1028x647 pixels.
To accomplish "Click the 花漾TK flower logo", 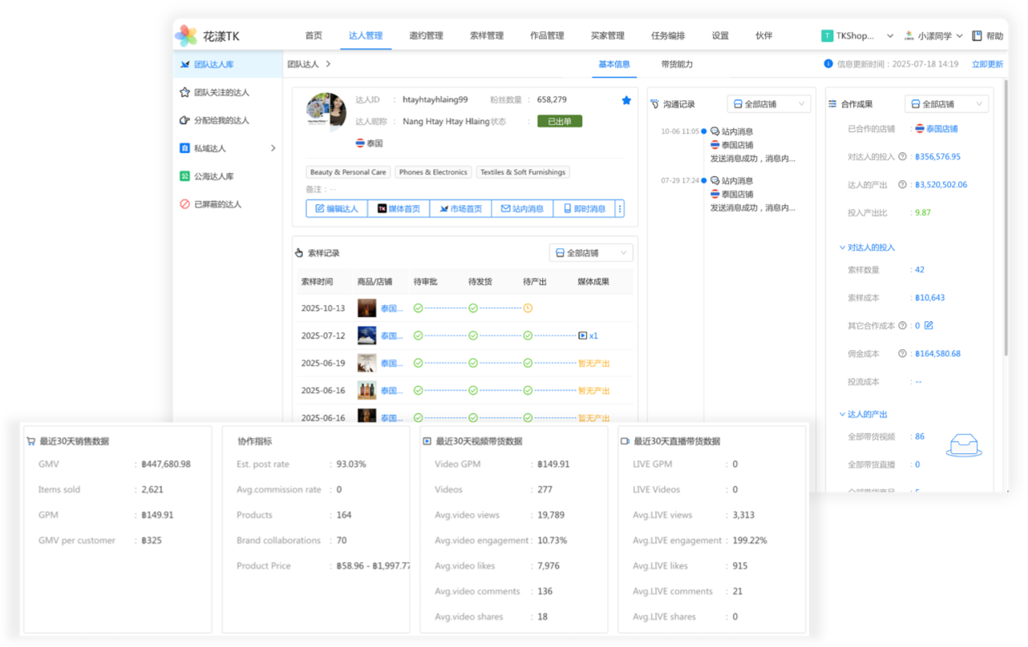I will point(186,36).
